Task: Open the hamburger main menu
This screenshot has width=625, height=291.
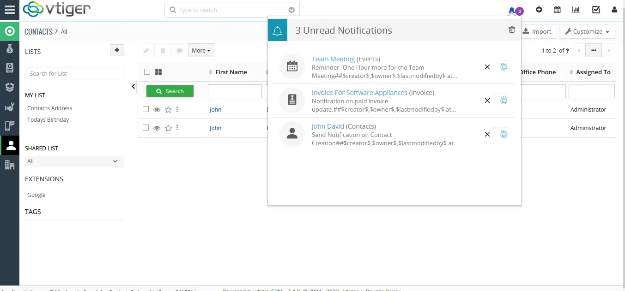Action: pyautogui.click(x=9, y=10)
